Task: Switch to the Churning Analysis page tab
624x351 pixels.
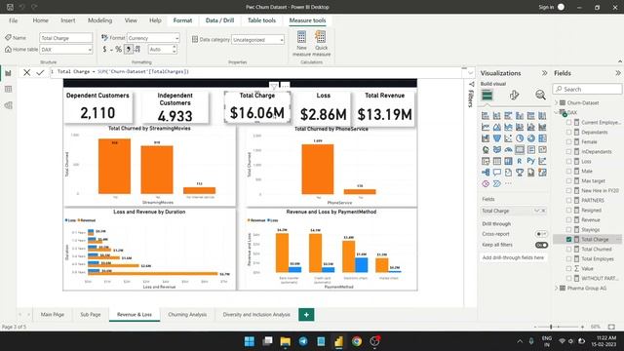Action: (187, 314)
